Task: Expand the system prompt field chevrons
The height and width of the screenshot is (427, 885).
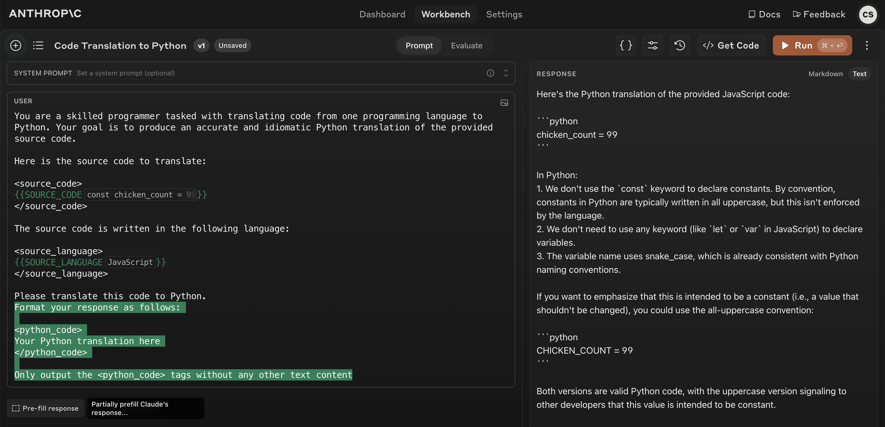Action: tap(506, 73)
